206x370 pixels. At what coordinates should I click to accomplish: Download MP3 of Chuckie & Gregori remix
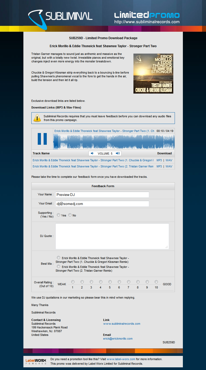point(159,160)
